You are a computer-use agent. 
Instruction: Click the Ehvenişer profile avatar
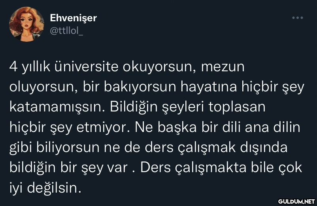pyautogui.click(x=27, y=24)
